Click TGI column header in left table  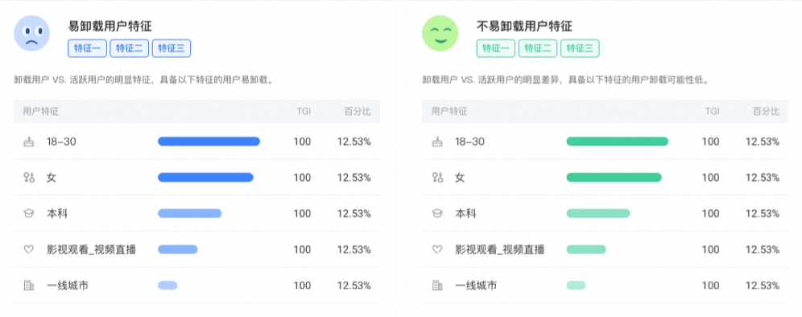pos(304,112)
